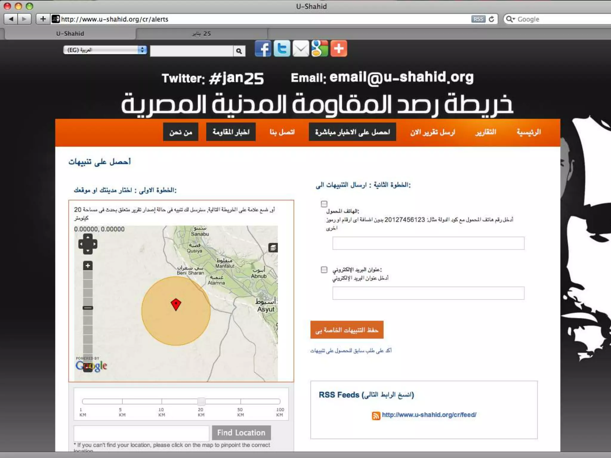
Task: Click the 50 KM mark on radius slider
Action: tap(240, 401)
